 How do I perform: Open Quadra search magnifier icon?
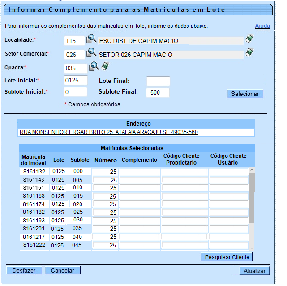[94, 67]
